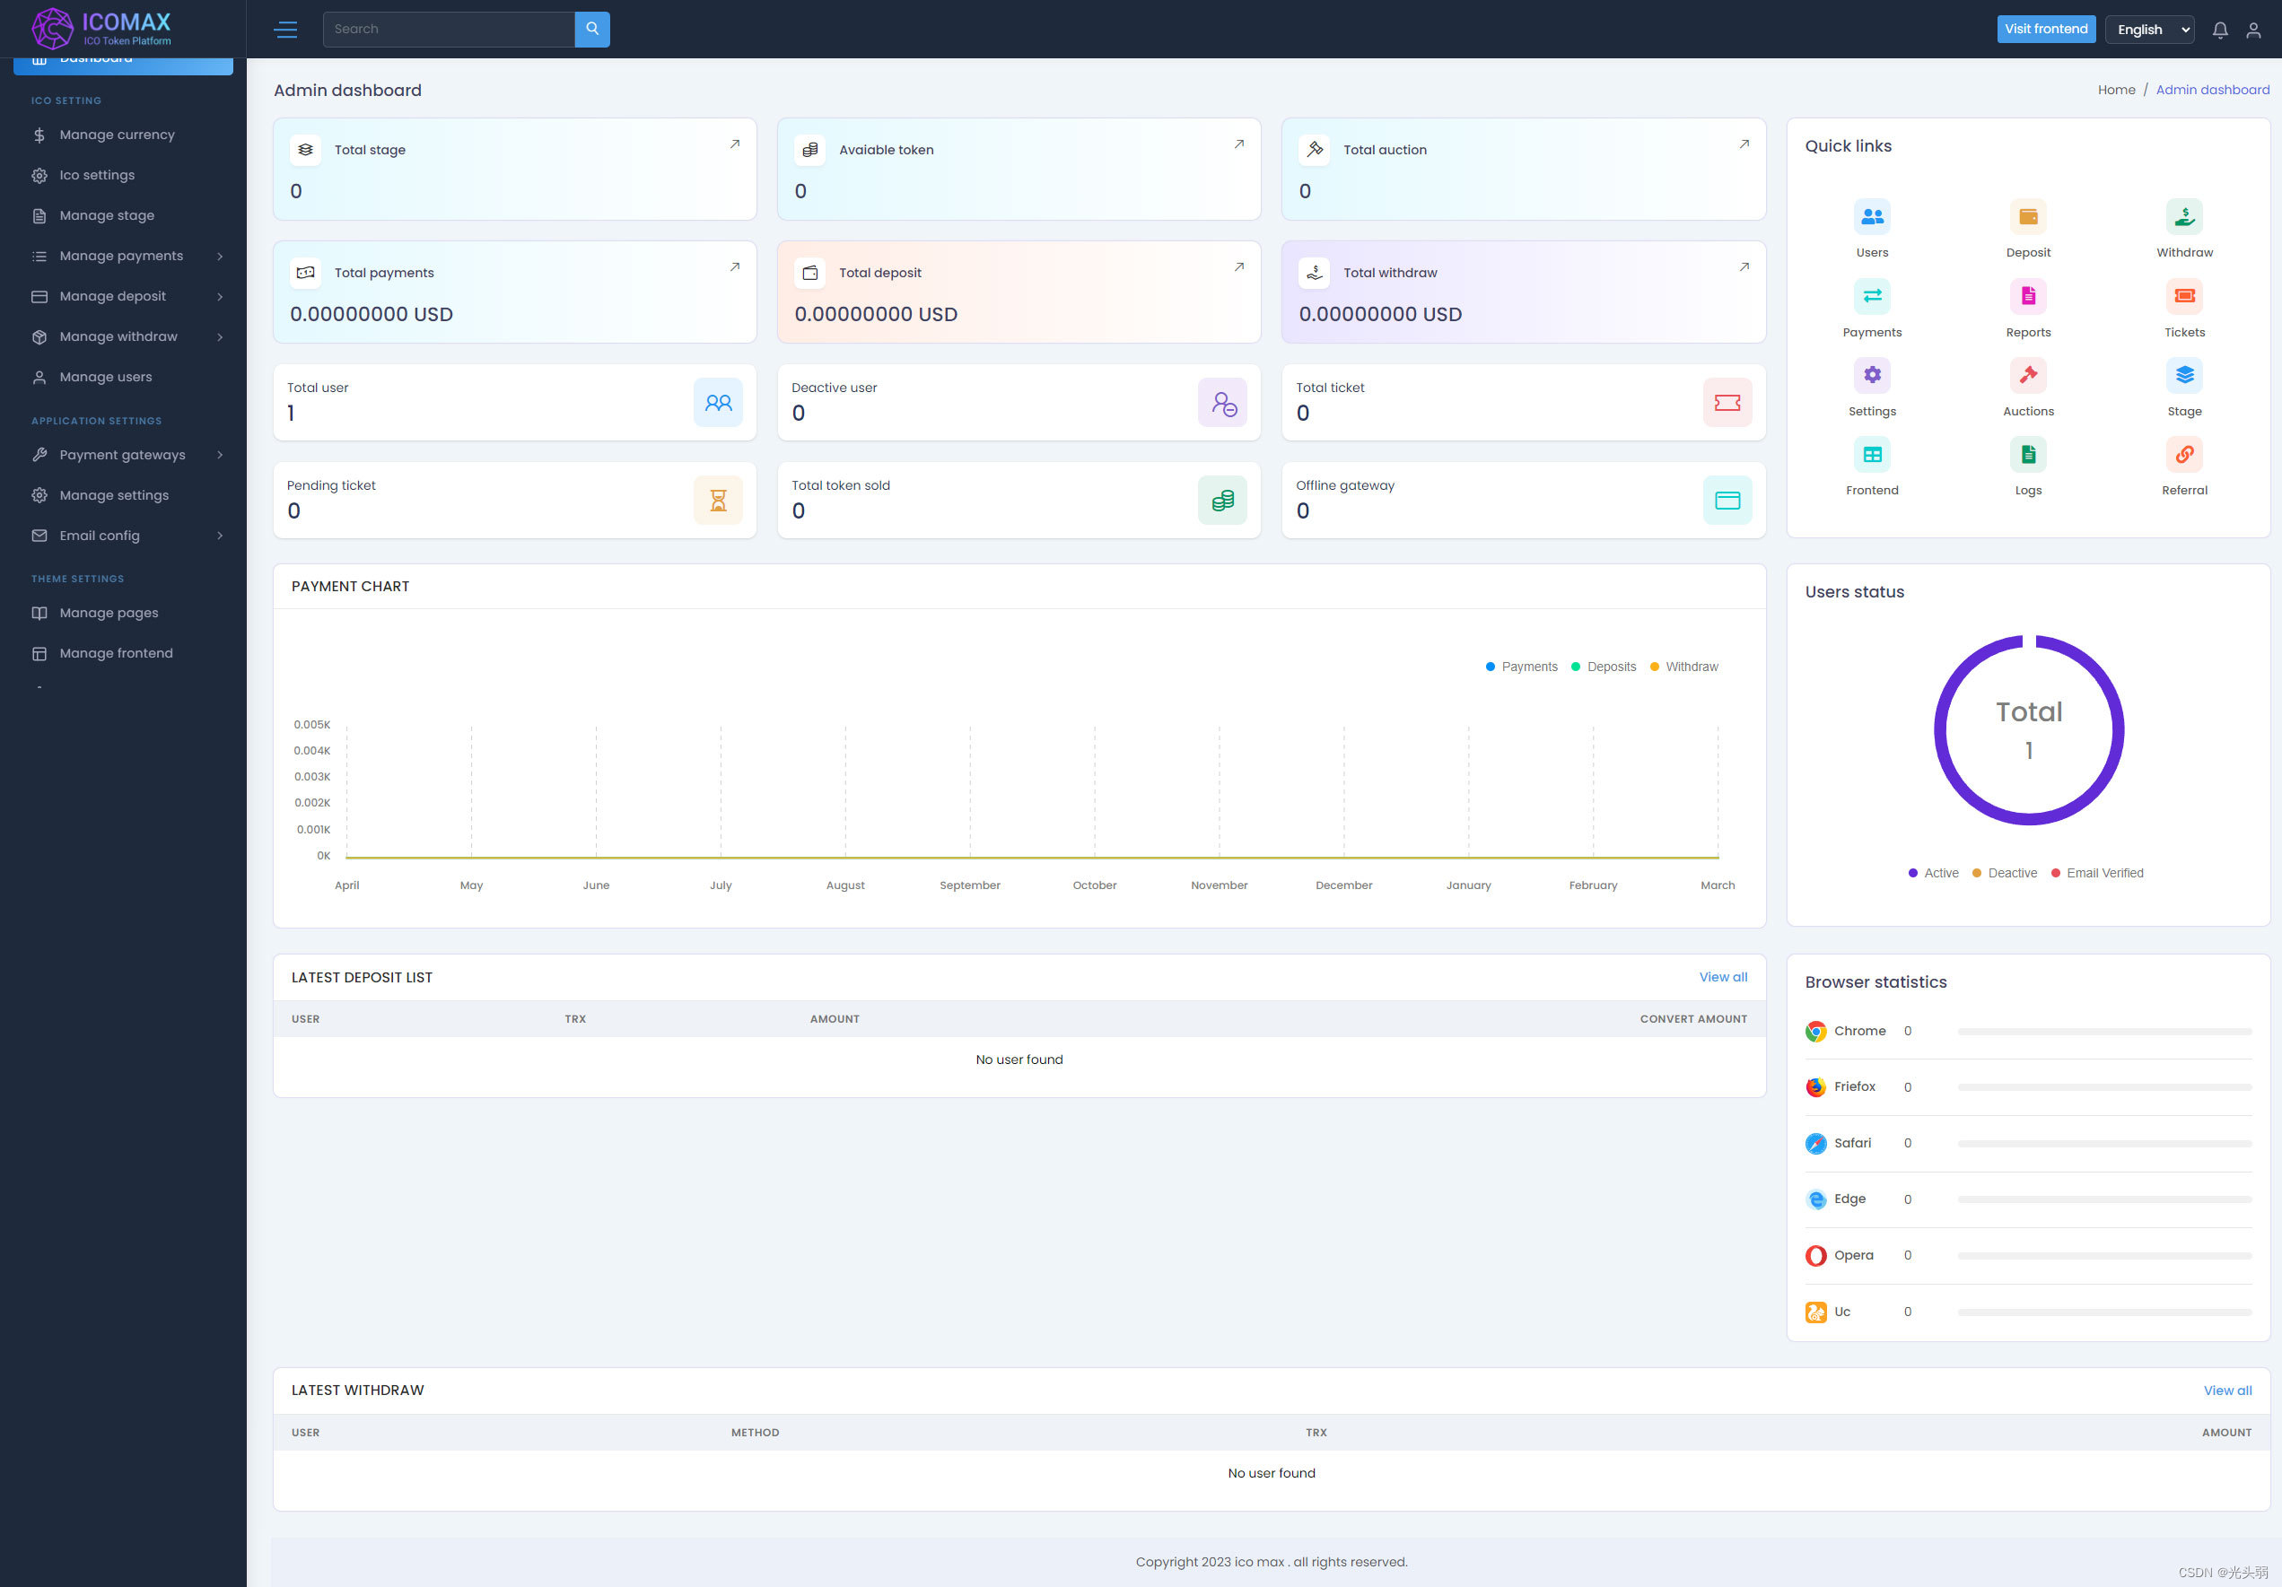Click the search magnifier button
Viewport: 2282px width, 1587px height.
click(x=591, y=29)
